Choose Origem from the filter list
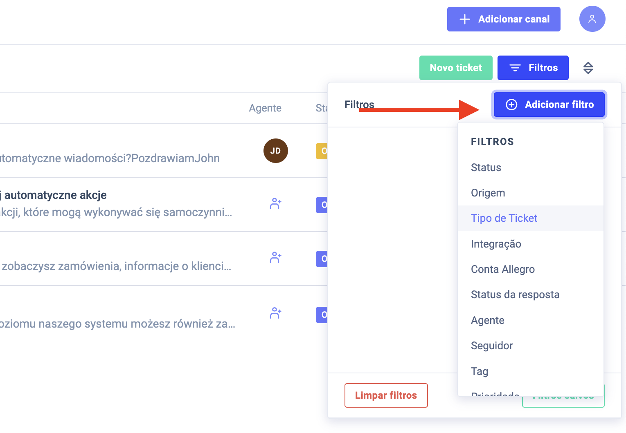 coord(488,193)
